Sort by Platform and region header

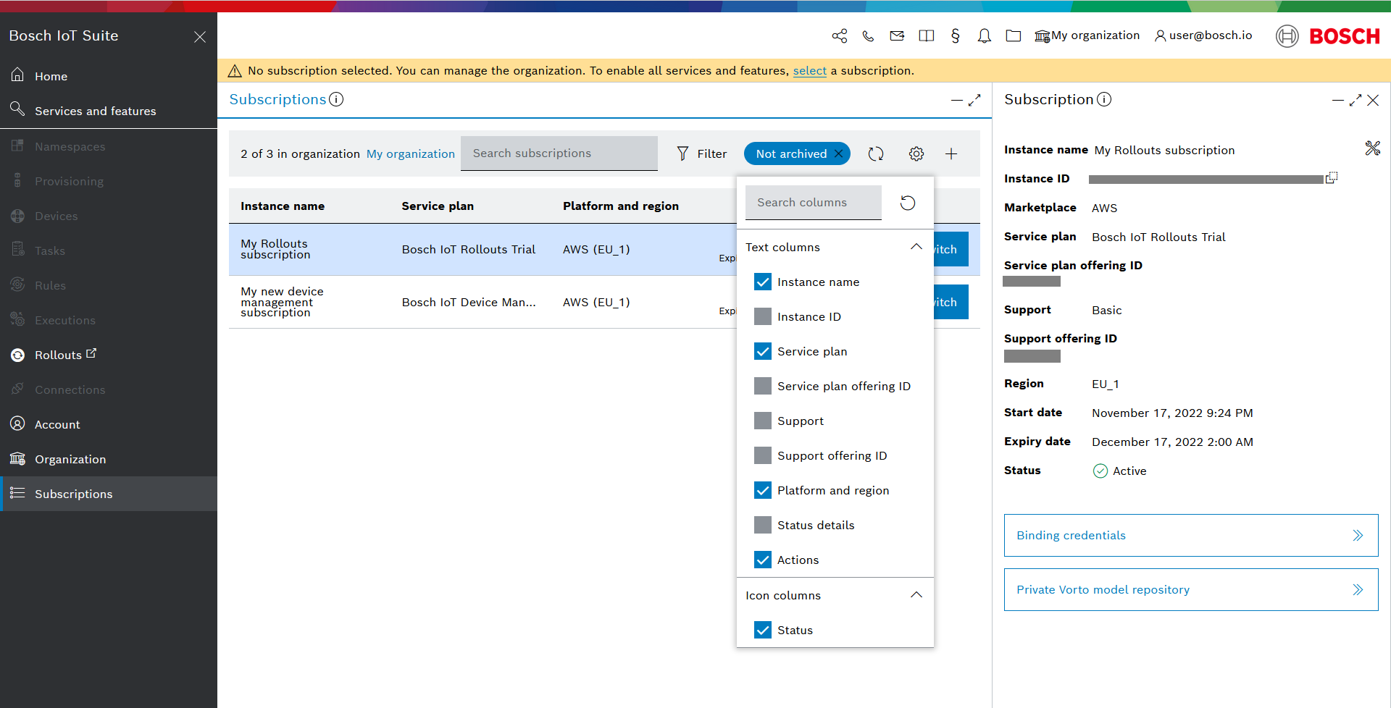point(621,206)
